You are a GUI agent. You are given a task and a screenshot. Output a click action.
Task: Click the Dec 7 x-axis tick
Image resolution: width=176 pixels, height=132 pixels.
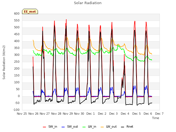pos(159,114)
